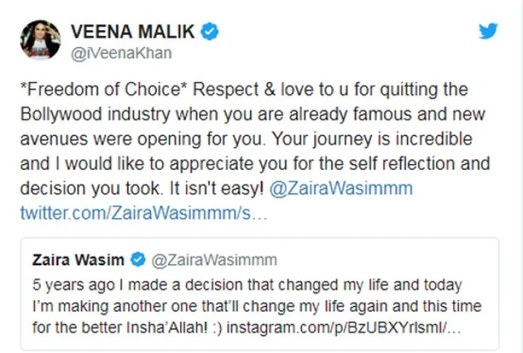This screenshot has height=353, width=523.
Task: Open the VEENA MALIK display name
Action: (x=133, y=32)
